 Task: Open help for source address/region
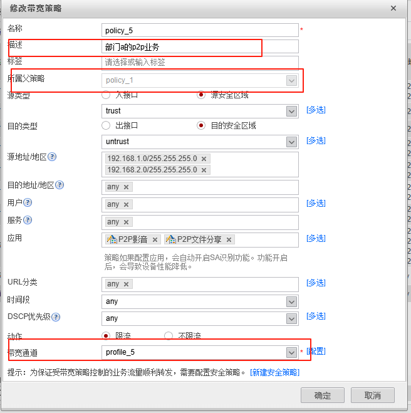[52, 157]
